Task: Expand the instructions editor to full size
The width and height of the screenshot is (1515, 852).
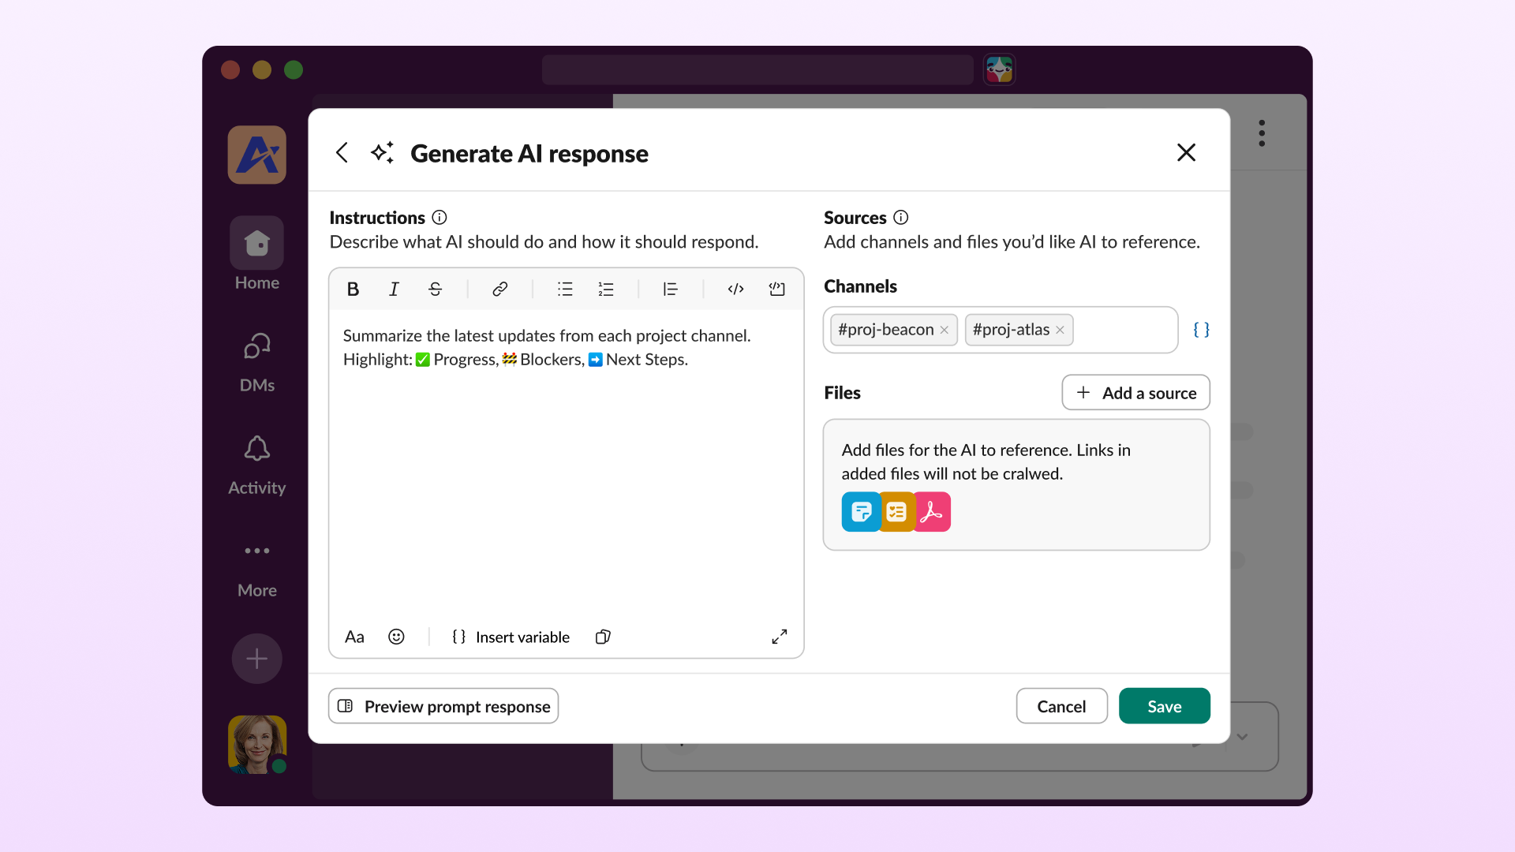Action: [x=780, y=637]
